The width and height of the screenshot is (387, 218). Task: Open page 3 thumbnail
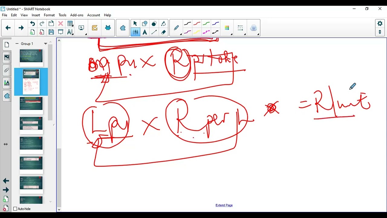(31, 105)
